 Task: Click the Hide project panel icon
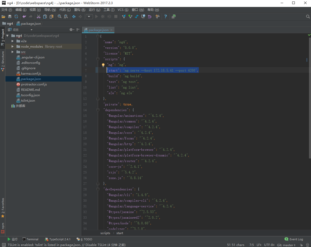point(78,30)
